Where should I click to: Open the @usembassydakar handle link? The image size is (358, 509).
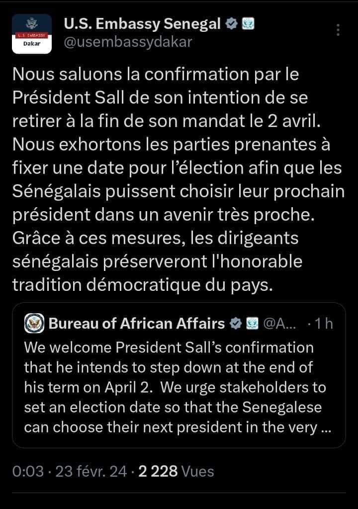coord(128,42)
